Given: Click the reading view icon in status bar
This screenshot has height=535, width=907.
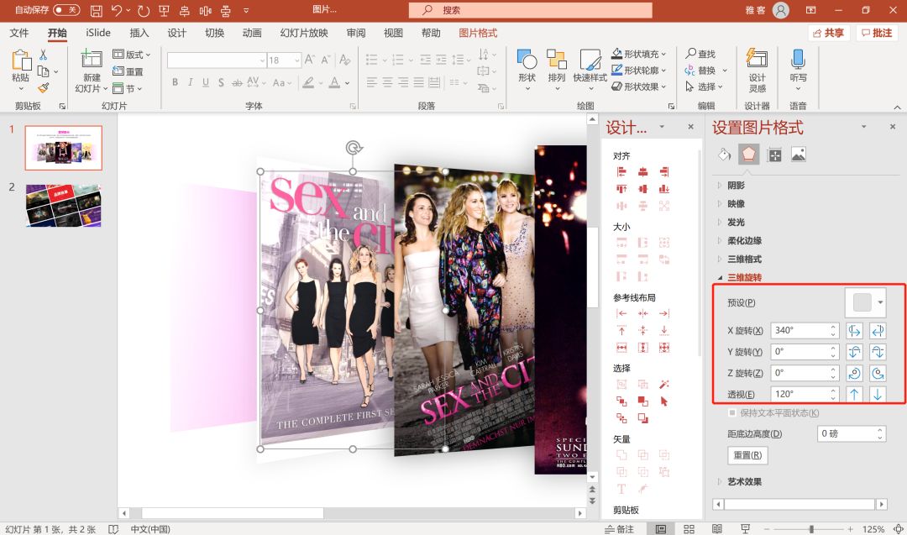Looking at the screenshot, I should [716, 528].
